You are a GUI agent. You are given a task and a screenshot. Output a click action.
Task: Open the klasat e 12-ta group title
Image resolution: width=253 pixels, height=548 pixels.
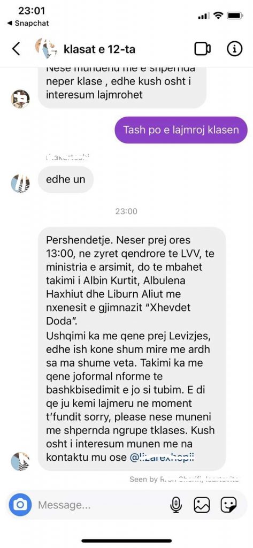99,49
